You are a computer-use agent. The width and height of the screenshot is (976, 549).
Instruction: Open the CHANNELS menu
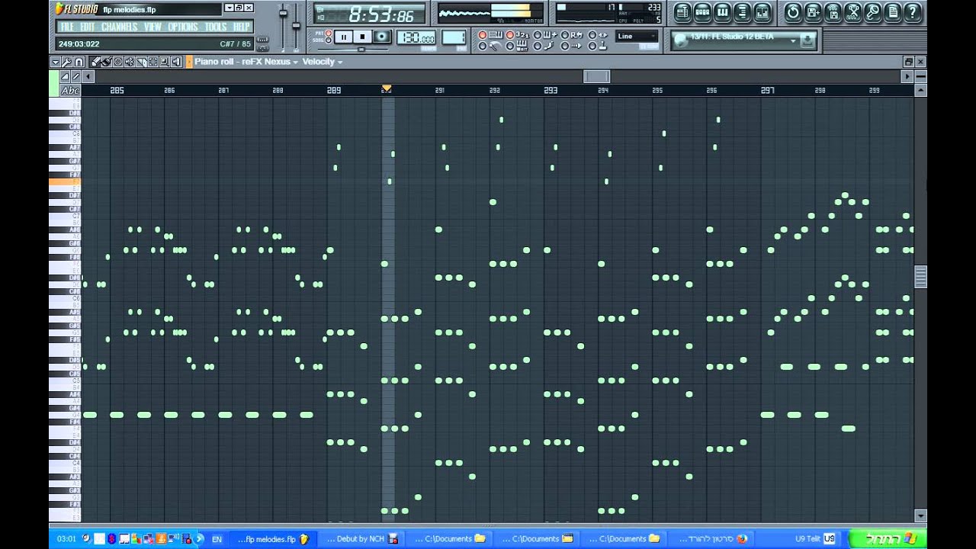pos(120,27)
